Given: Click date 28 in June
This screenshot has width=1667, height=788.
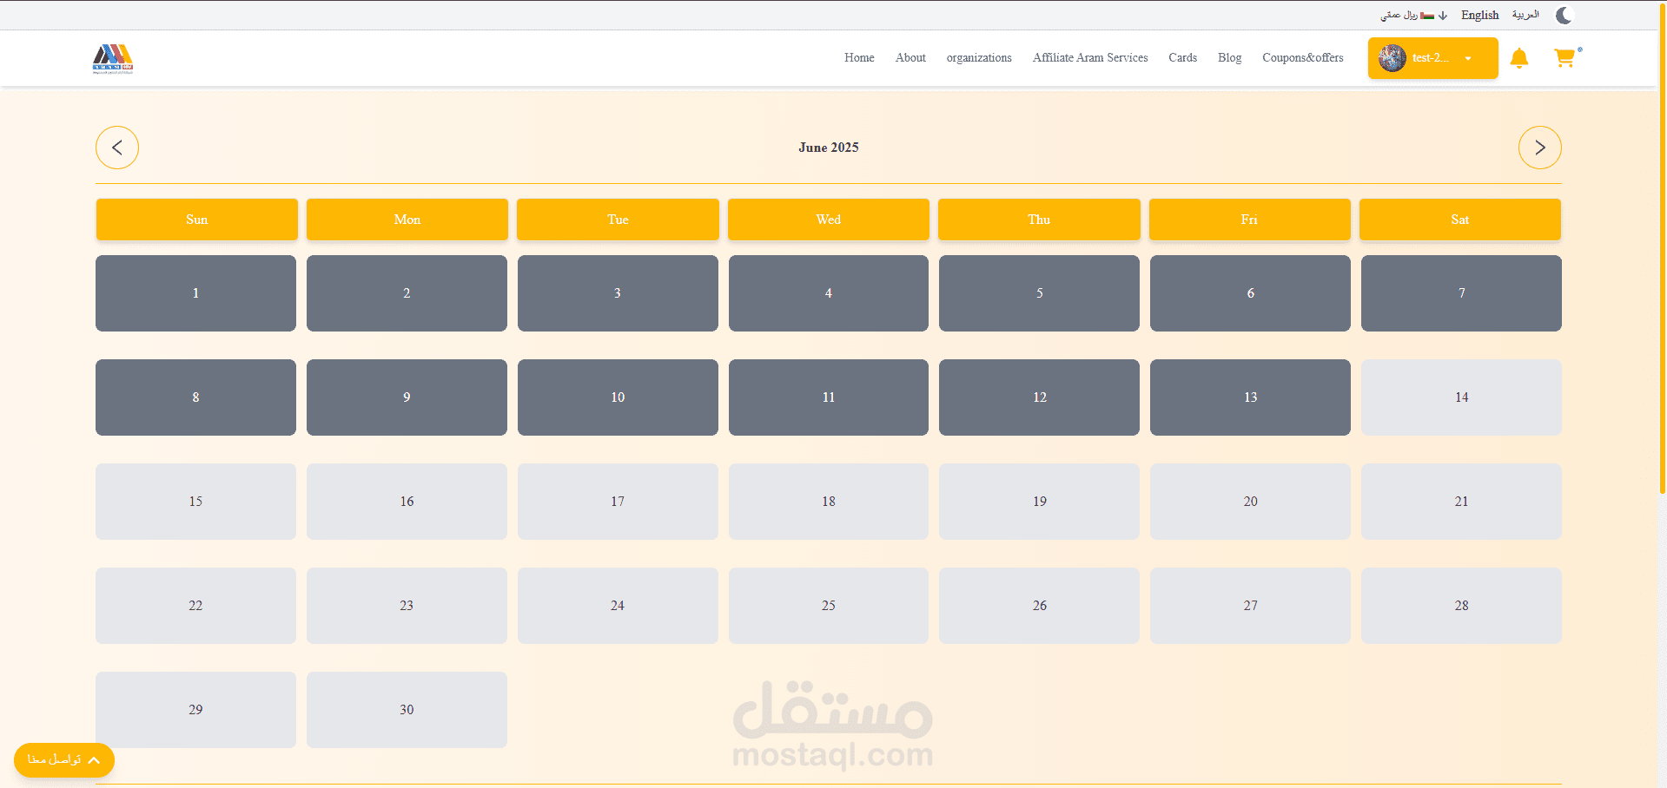Looking at the screenshot, I should tap(1461, 606).
